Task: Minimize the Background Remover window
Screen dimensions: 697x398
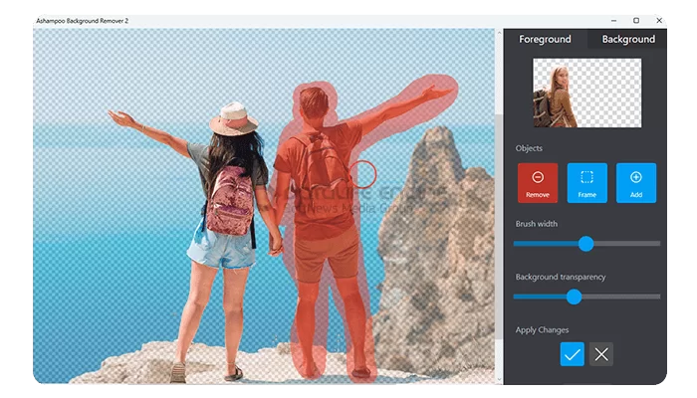Action: [609, 20]
